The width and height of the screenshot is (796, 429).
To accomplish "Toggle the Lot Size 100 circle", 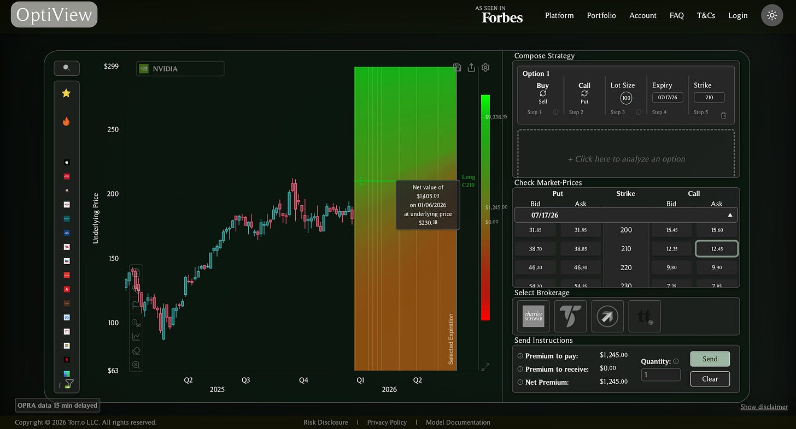I will (x=626, y=98).
